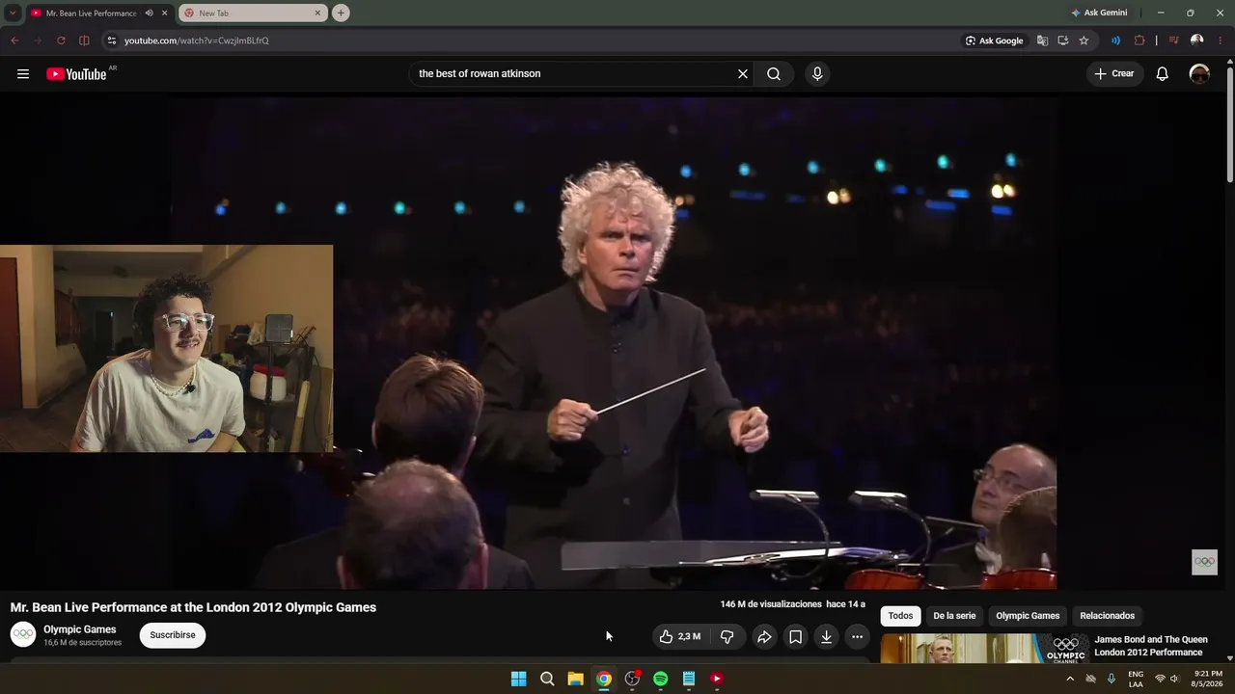Go to the YouTube home logo
1235x694 pixels.
coord(77,74)
